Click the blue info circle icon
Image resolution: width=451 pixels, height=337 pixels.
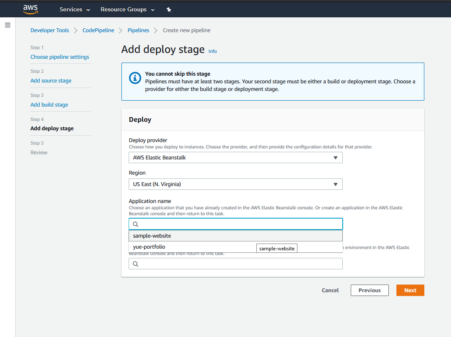pos(135,78)
